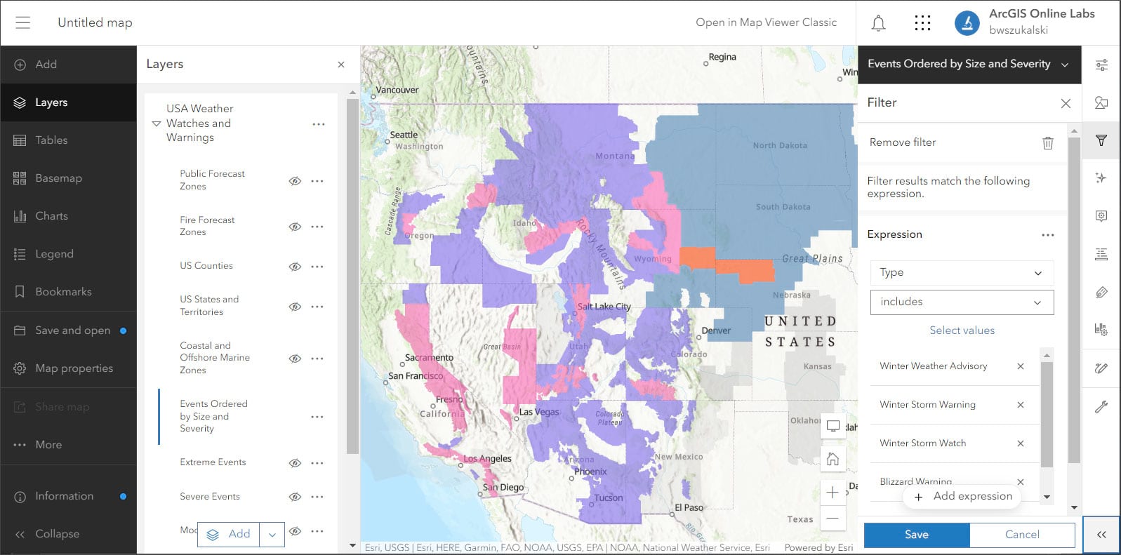Collapse the left sidebar
Screen dimensions: 1121x555
68,534
